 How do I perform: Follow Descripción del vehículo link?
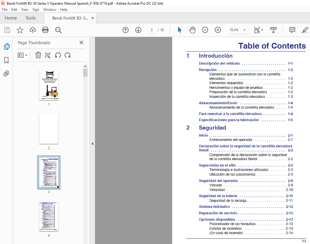pos(219,63)
